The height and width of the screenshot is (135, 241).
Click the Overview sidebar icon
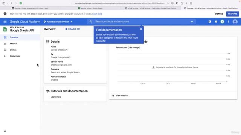tap(5, 37)
